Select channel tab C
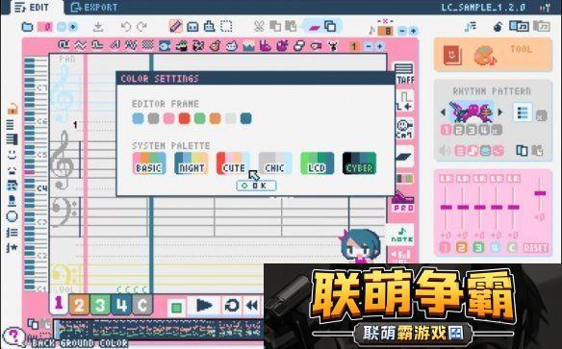 point(141,305)
